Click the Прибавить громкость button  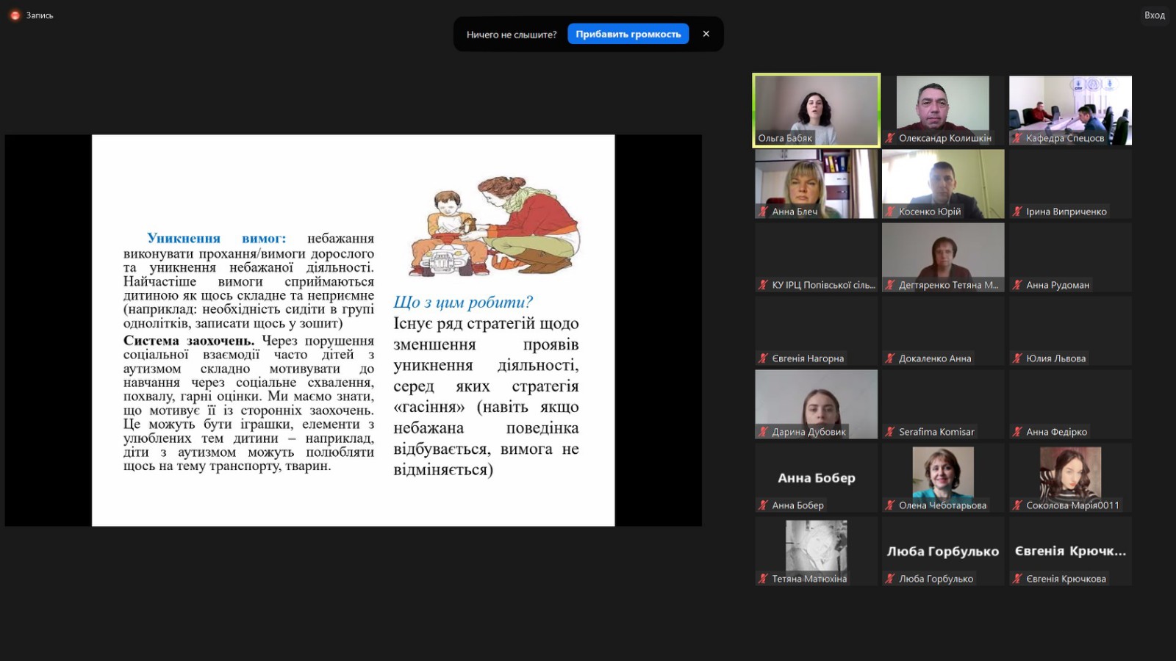628,34
